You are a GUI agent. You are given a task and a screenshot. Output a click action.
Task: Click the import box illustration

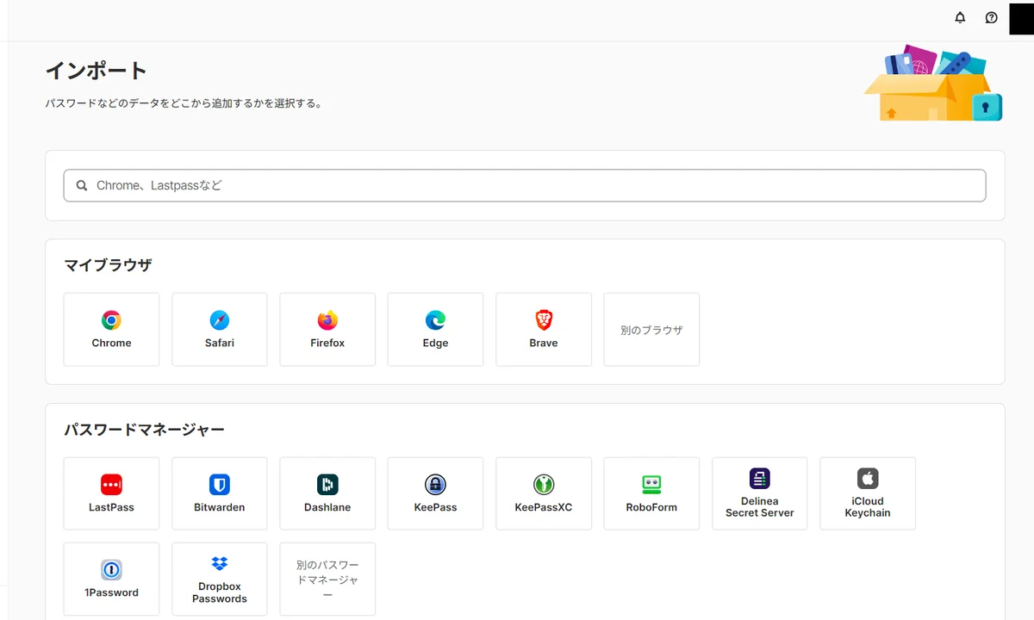coord(933,84)
